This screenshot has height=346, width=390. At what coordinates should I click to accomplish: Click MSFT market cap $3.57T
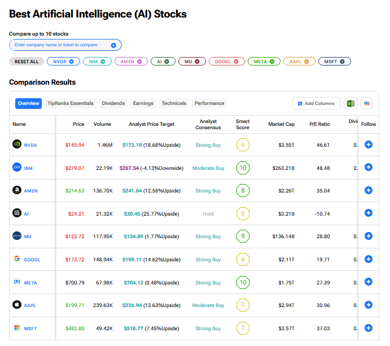coord(286,329)
